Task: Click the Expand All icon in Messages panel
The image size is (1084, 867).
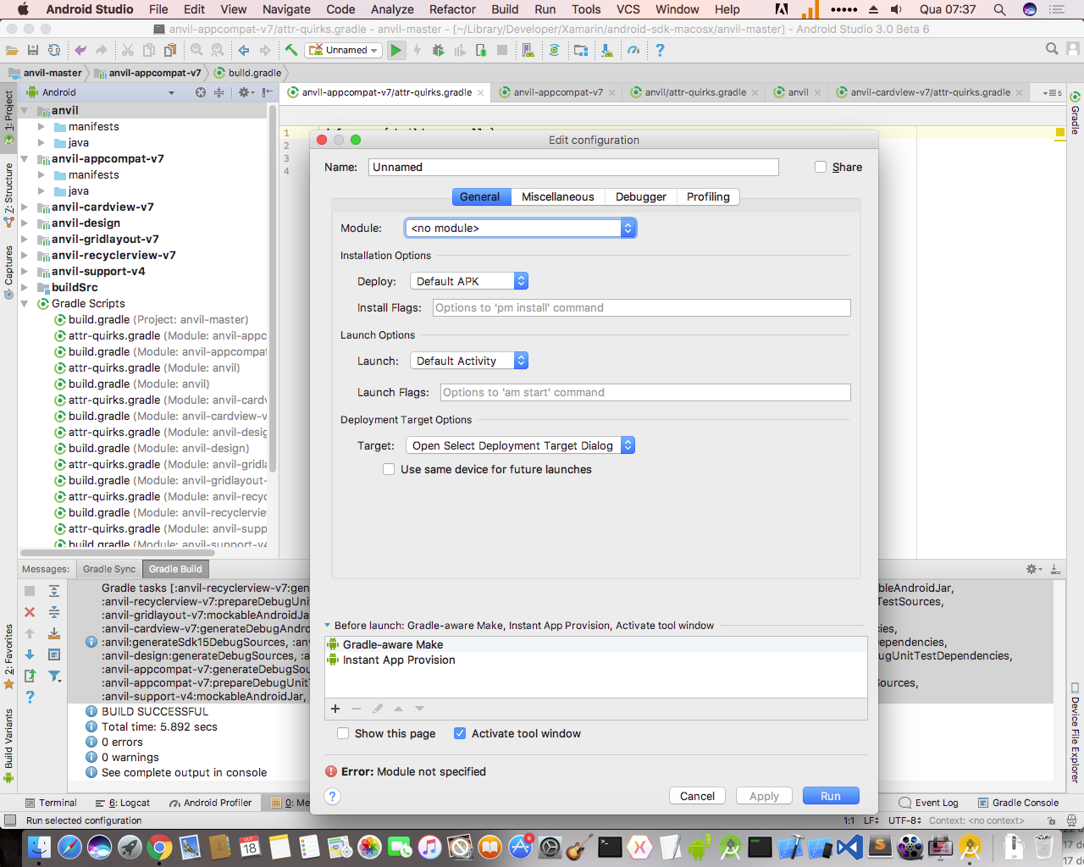Action: click(54, 591)
